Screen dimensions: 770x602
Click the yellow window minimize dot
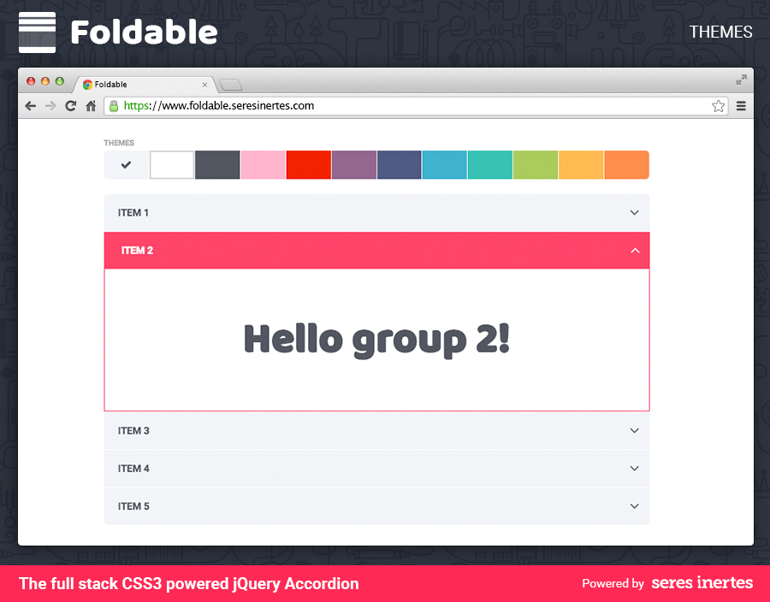click(x=45, y=81)
